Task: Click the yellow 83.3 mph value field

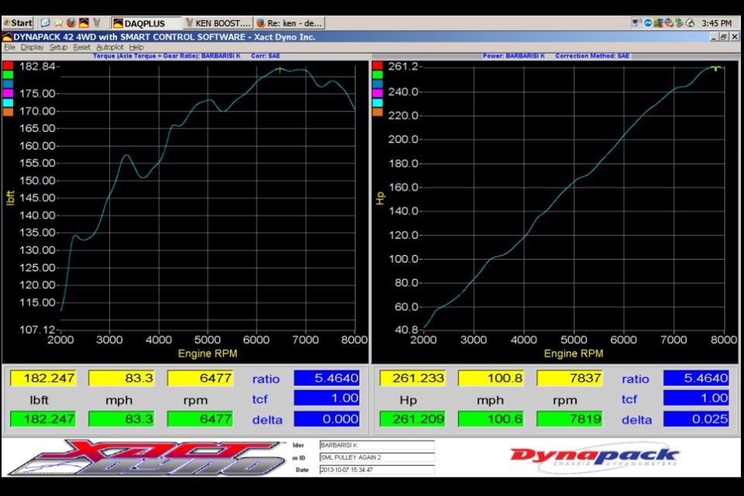Action: tap(121, 378)
